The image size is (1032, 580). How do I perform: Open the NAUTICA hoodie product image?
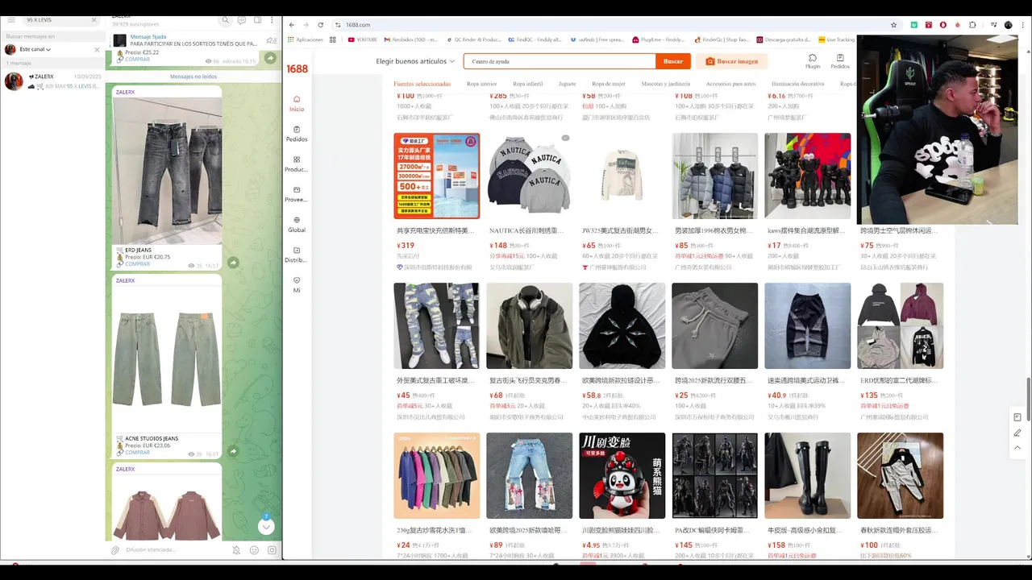[x=529, y=176]
